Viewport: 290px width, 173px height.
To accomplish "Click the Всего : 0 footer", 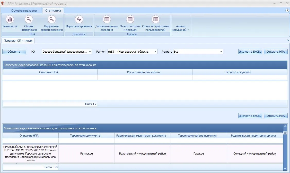I will click(x=50, y=104).
